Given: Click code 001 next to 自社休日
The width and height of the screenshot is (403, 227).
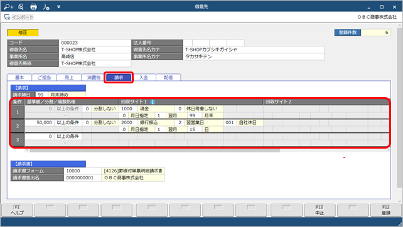Looking at the screenshot, I should [x=230, y=122].
